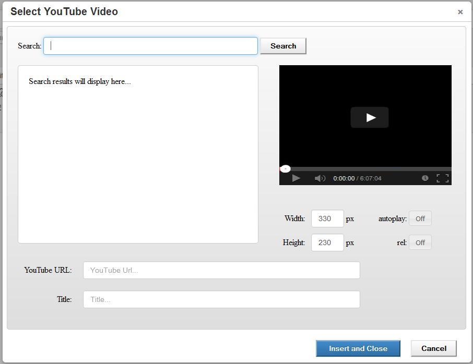Toggle the autoplay Off switch
Image resolution: width=473 pixels, height=364 pixels.
[x=420, y=219]
